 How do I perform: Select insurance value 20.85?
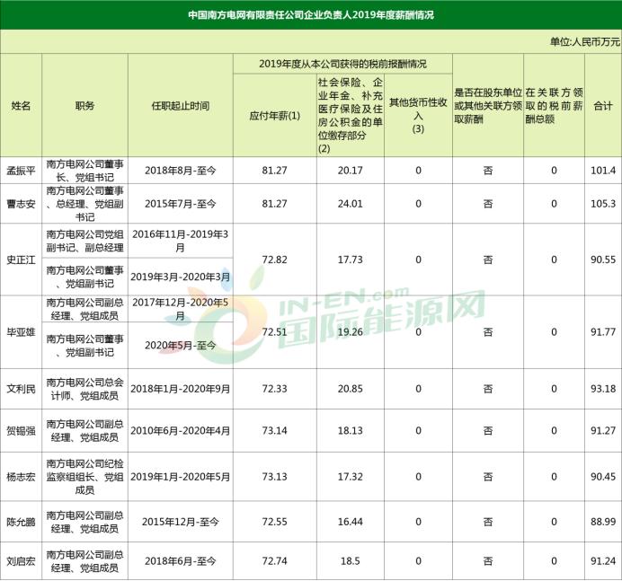[351, 389]
